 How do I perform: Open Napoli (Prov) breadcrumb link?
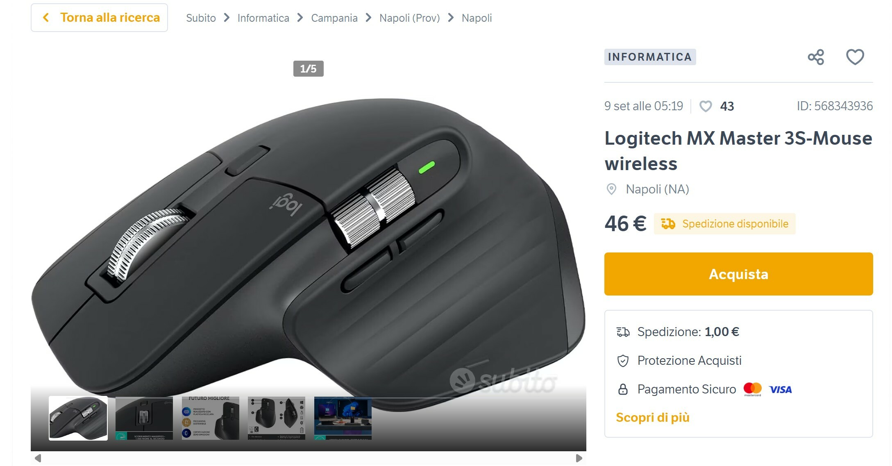click(x=410, y=18)
